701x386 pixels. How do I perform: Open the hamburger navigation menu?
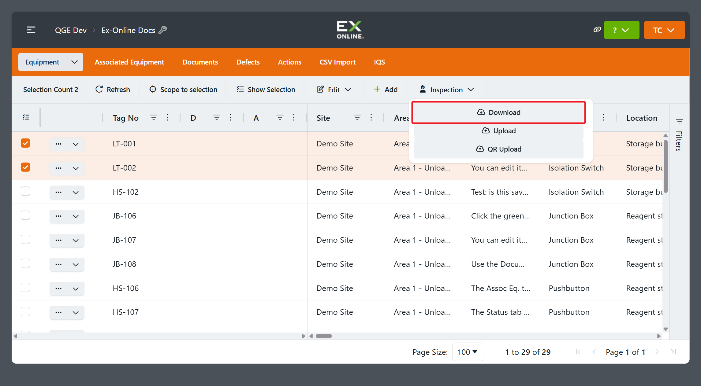click(31, 30)
